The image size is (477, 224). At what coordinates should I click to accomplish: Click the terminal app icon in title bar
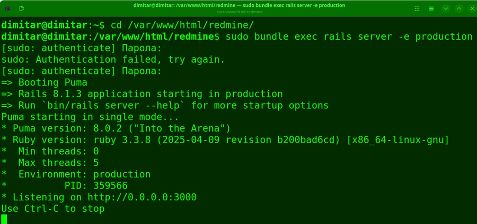point(7,8)
